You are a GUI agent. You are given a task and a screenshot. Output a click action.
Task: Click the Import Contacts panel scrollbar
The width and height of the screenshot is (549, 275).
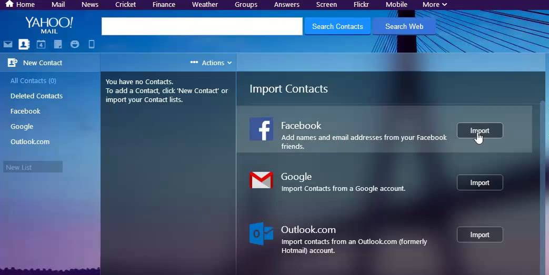543,184
